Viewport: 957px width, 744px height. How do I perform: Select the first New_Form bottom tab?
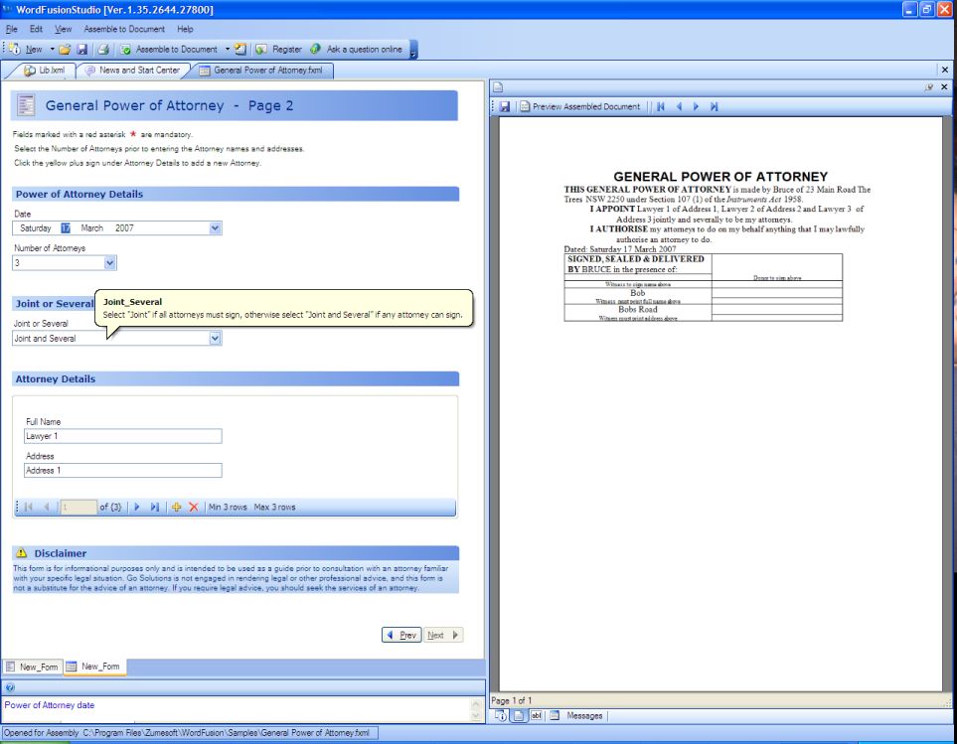click(x=32, y=667)
